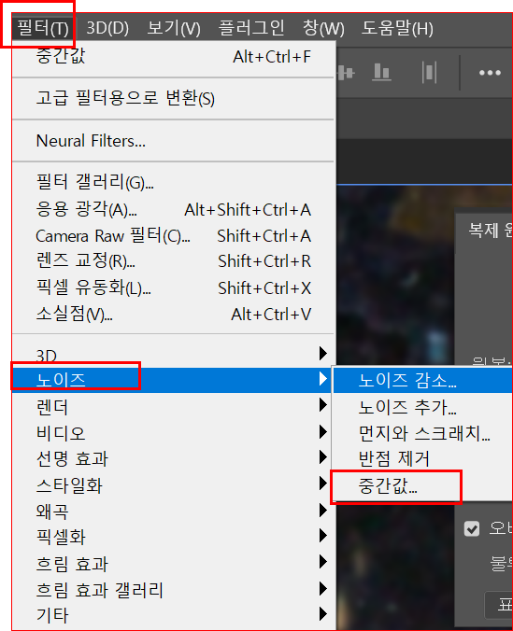Open Camera Raw 필터(C)...

tap(174, 236)
